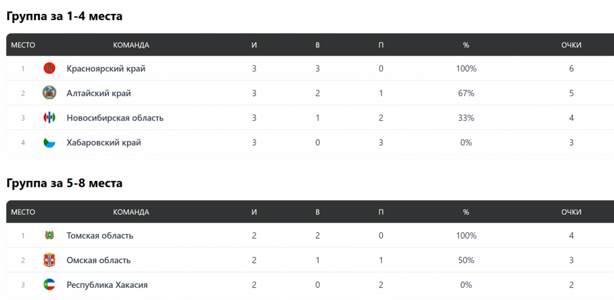The image size is (614, 300).
Task: Open the Красноярский край team link
Action: [106, 68]
